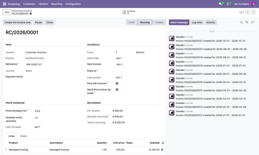Click Create the invoice now

tap(18, 22)
